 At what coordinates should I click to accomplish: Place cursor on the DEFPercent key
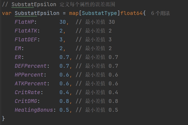31,66
